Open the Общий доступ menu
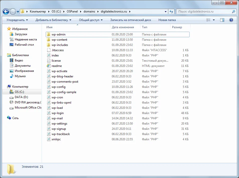 pyautogui.click(x=91, y=20)
